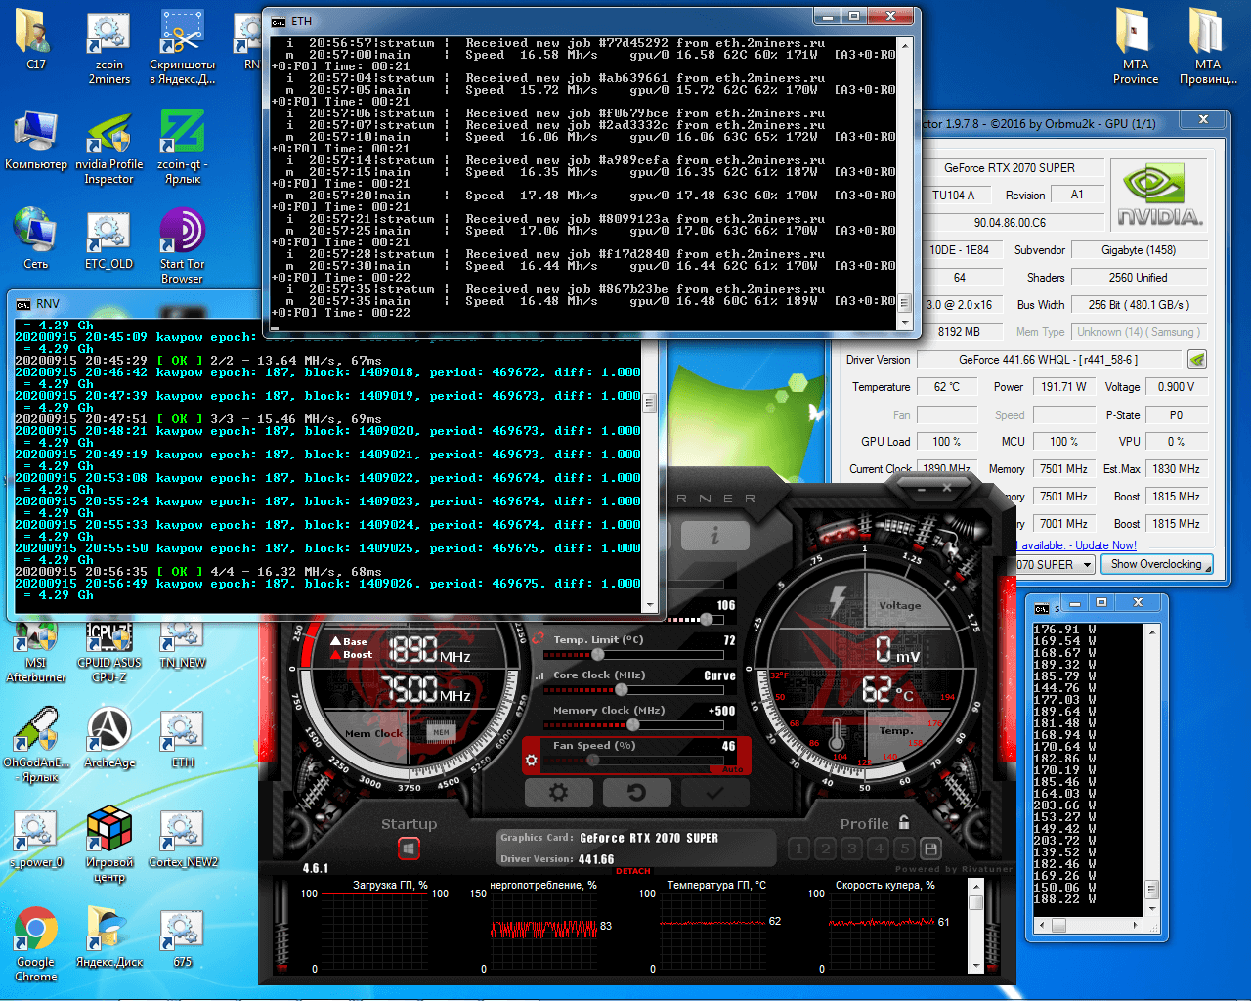
Task: Click the Update Now link
Action: click(1105, 545)
